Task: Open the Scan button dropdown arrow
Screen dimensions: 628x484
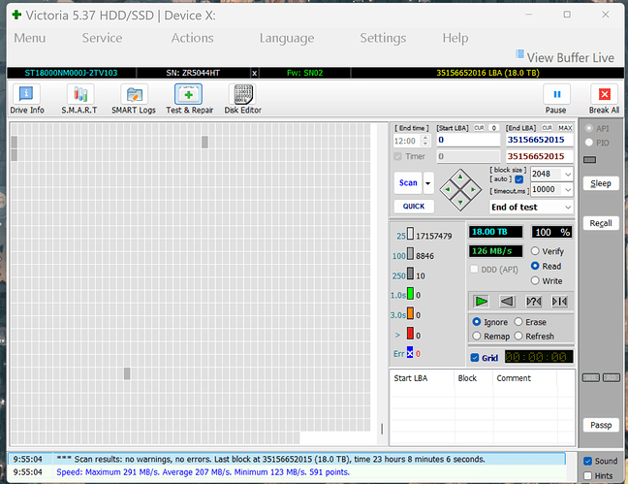Action: (428, 183)
